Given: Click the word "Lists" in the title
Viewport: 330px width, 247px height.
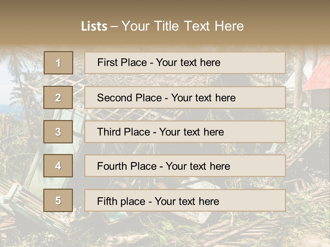Looking at the screenshot, I should click(94, 26).
